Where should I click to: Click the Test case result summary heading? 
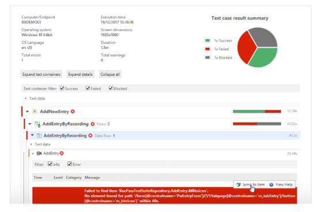click(240, 18)
